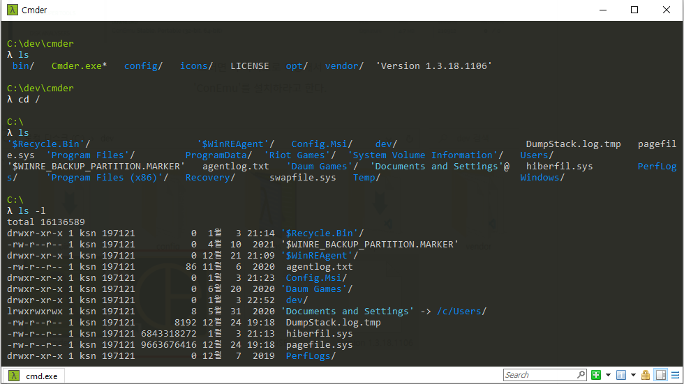
Task: Click the swapfile.sys file name
Action: 303,177
